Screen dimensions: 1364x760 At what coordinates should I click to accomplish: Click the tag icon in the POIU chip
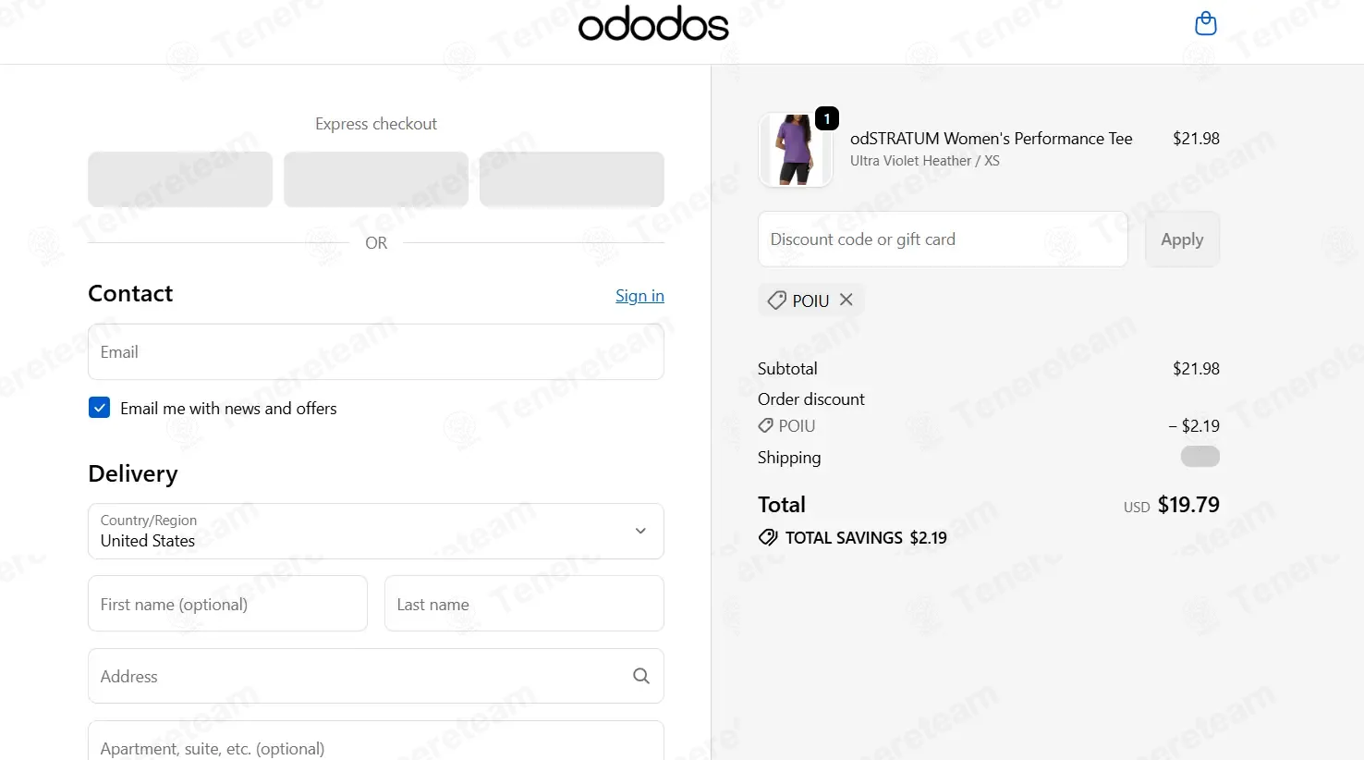tap(777, 300)
